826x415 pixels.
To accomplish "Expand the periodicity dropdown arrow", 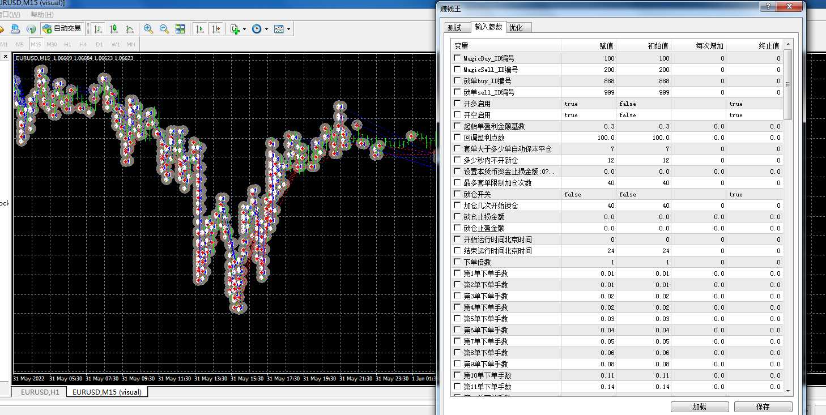I will [266, 29].
